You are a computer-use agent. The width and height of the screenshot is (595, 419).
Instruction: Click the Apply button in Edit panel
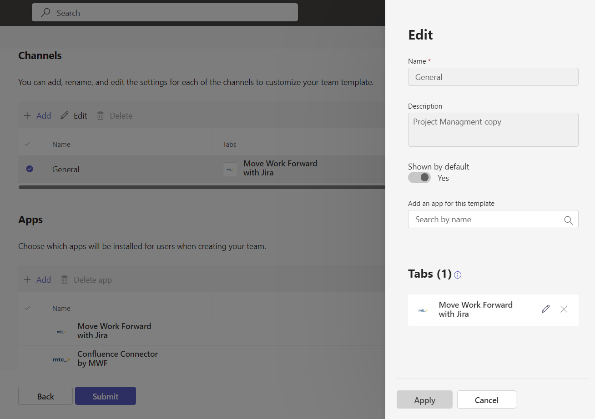pos(424,399)
